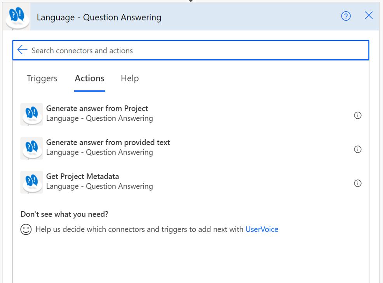Open the Help tab

coord(130,78)
